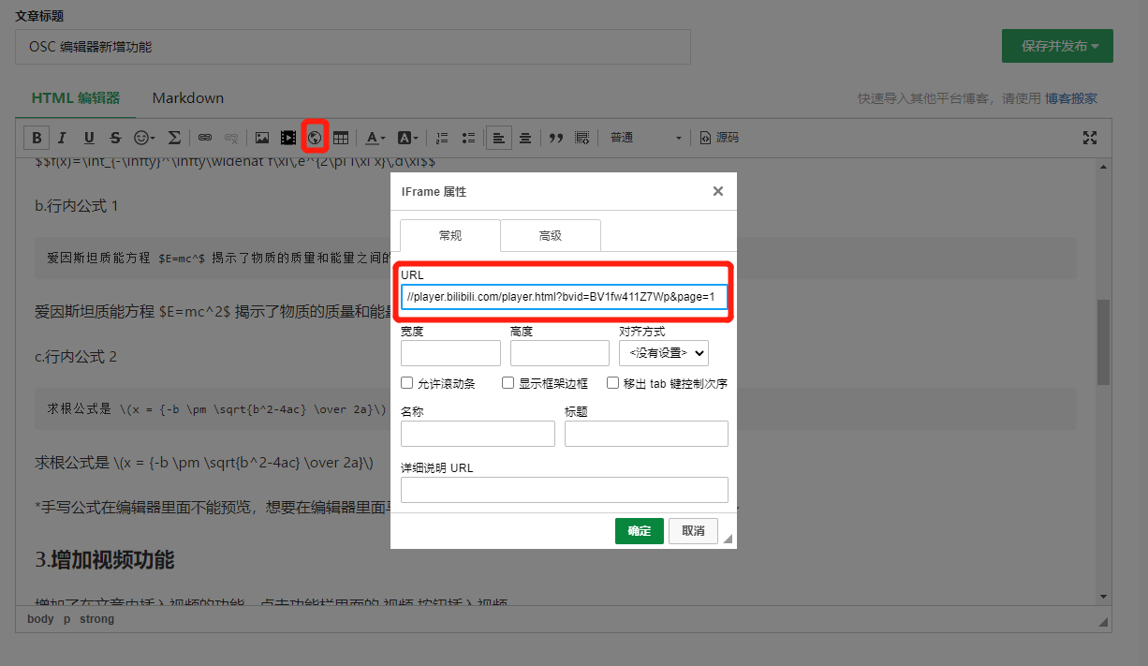Insert a bulleted list
Image resolution: width=1148 pixels, height=666 pixels.
point(468,138)
